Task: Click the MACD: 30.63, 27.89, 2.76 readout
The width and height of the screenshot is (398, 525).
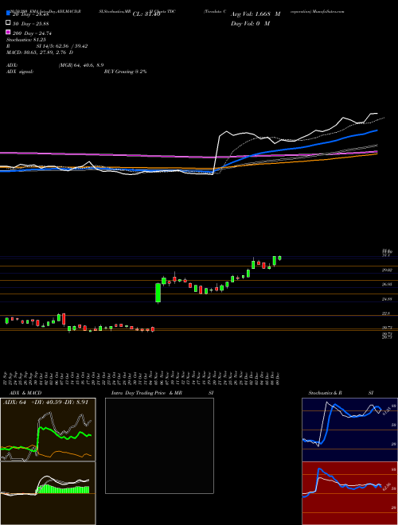Action: (x=40, y=52)
